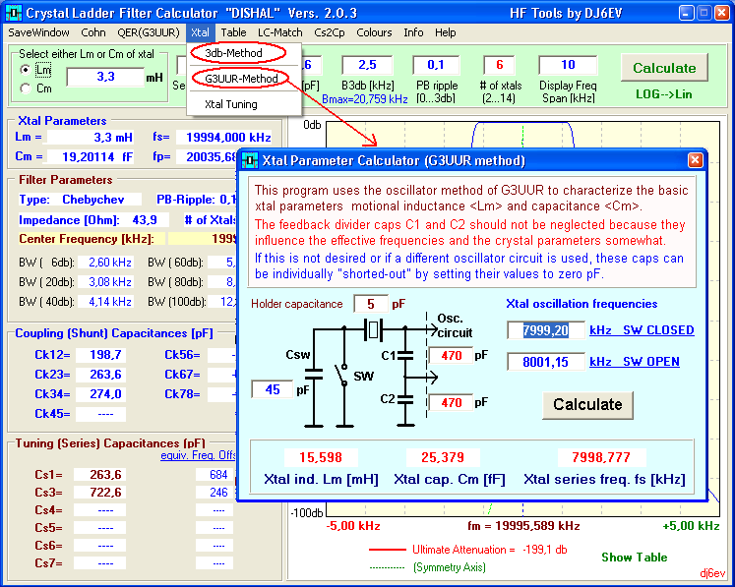Click the Xtal series freq result 7998,777
The width and height of the screenshot is (735, 587).
pyautogui.click(x=601, y=457)
